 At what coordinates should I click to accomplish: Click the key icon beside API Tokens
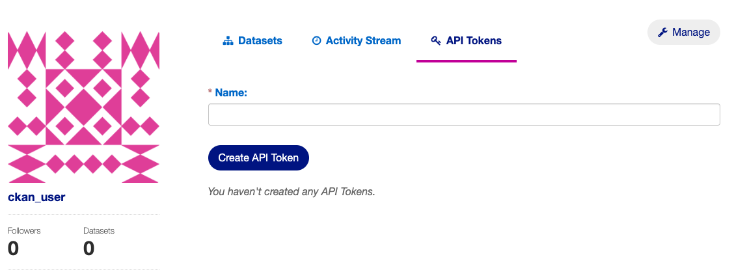click(x=436, y=41)
